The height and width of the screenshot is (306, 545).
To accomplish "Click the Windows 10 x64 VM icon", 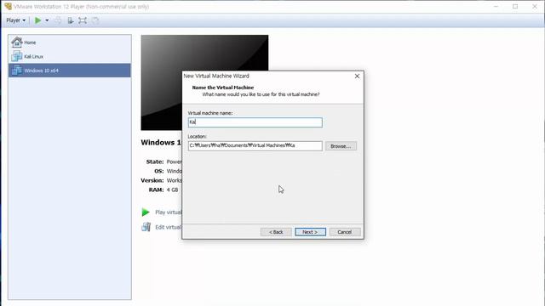I will [x=16, y=70].
